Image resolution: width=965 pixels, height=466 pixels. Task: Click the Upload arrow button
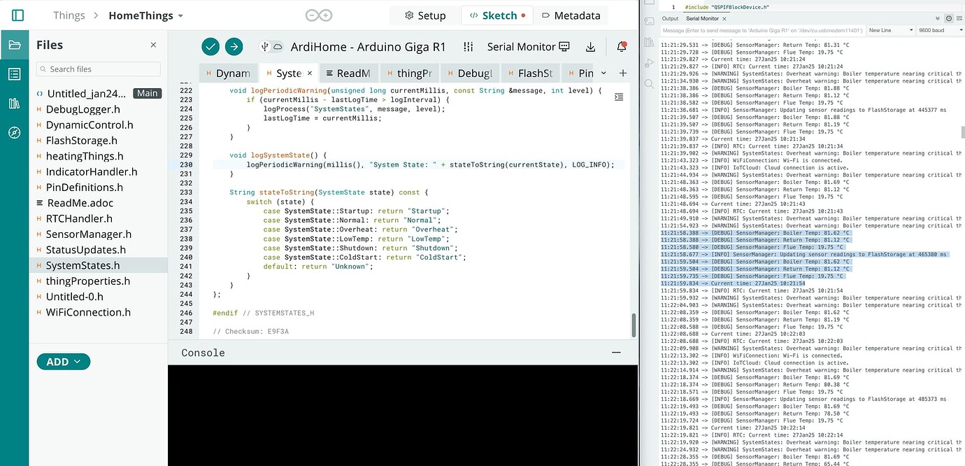tap(234, 46)
